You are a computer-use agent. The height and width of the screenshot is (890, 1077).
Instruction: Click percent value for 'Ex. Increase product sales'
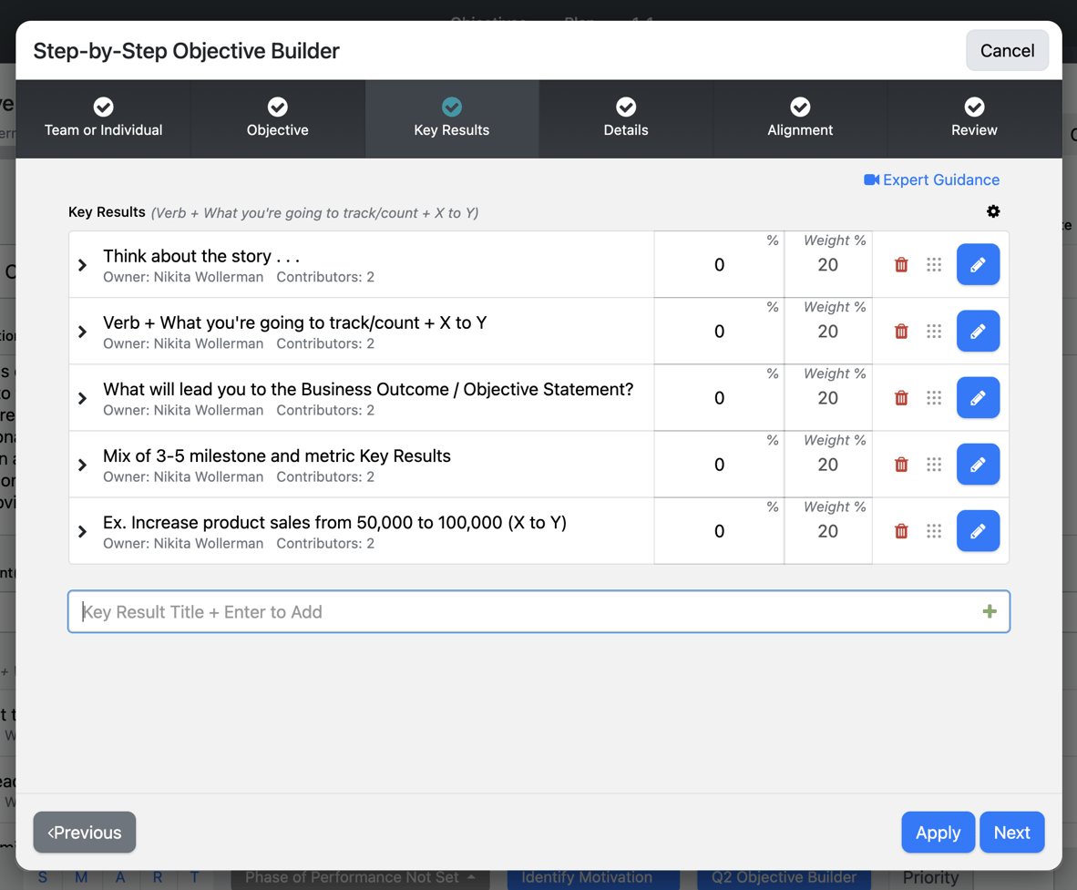[x=719, y=531]
